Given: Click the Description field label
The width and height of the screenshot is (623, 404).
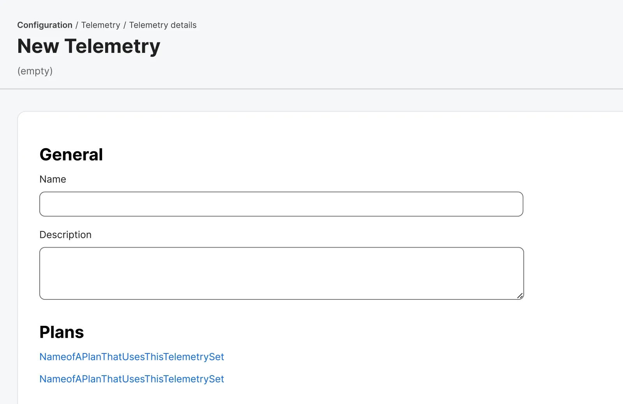Looking at the screenshot, I should pyautogui.click(x=65, y=235).
